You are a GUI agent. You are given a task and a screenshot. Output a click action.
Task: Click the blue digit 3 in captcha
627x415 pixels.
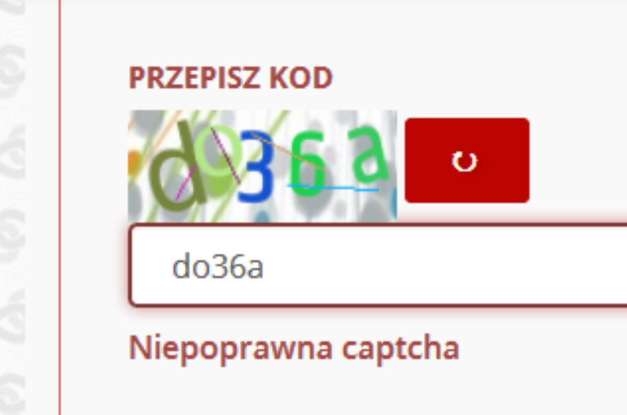pyautogui.click(x=256, y=167)
